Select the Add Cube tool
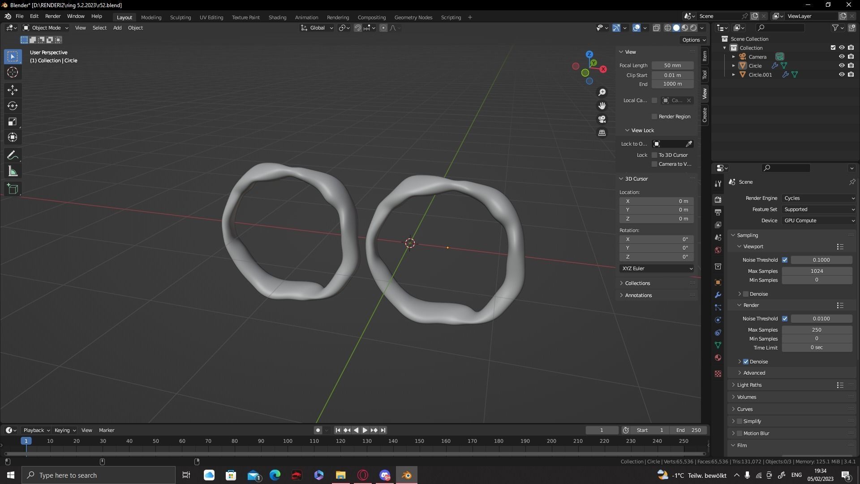The width and height of the screenshot is (860, 484). (x=12, y=189)
